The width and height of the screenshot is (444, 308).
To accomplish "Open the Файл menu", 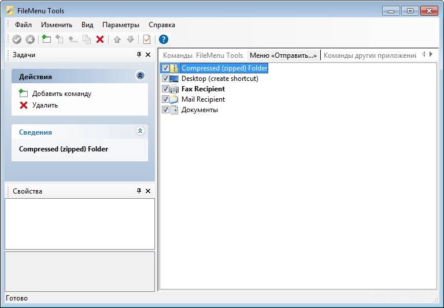I will 23,25.
